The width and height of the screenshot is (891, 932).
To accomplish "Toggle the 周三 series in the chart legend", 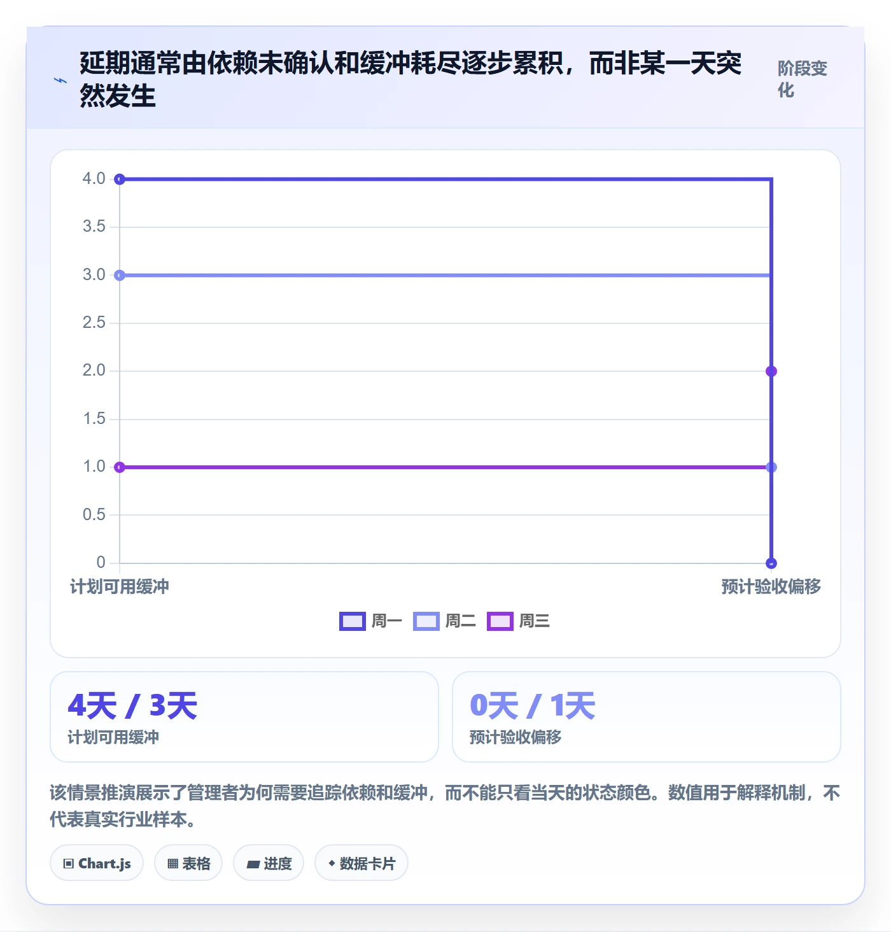I will click(x=519, y=621).
